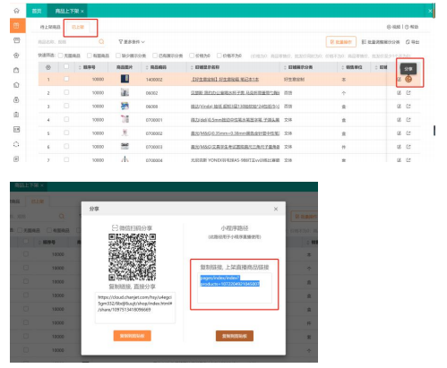The image size is (447, 368).
Task: Close the 商品上下架 tab via its x
Action: (x=82, y=12)
